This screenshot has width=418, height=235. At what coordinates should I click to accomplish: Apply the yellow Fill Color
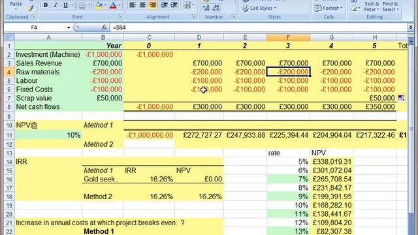pos(99,5)
